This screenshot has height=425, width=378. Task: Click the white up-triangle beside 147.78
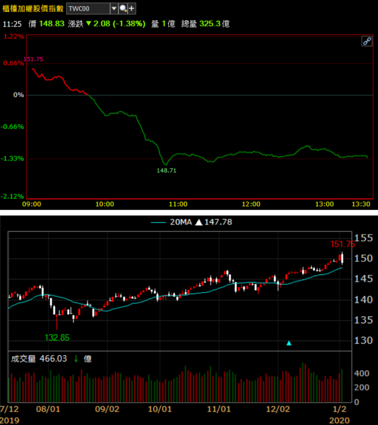pyautogui.click(x=199, y=222)
